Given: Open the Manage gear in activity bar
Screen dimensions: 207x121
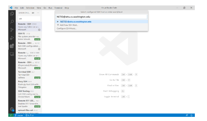Looking at the screenshot, I should [x=12, y=109].
